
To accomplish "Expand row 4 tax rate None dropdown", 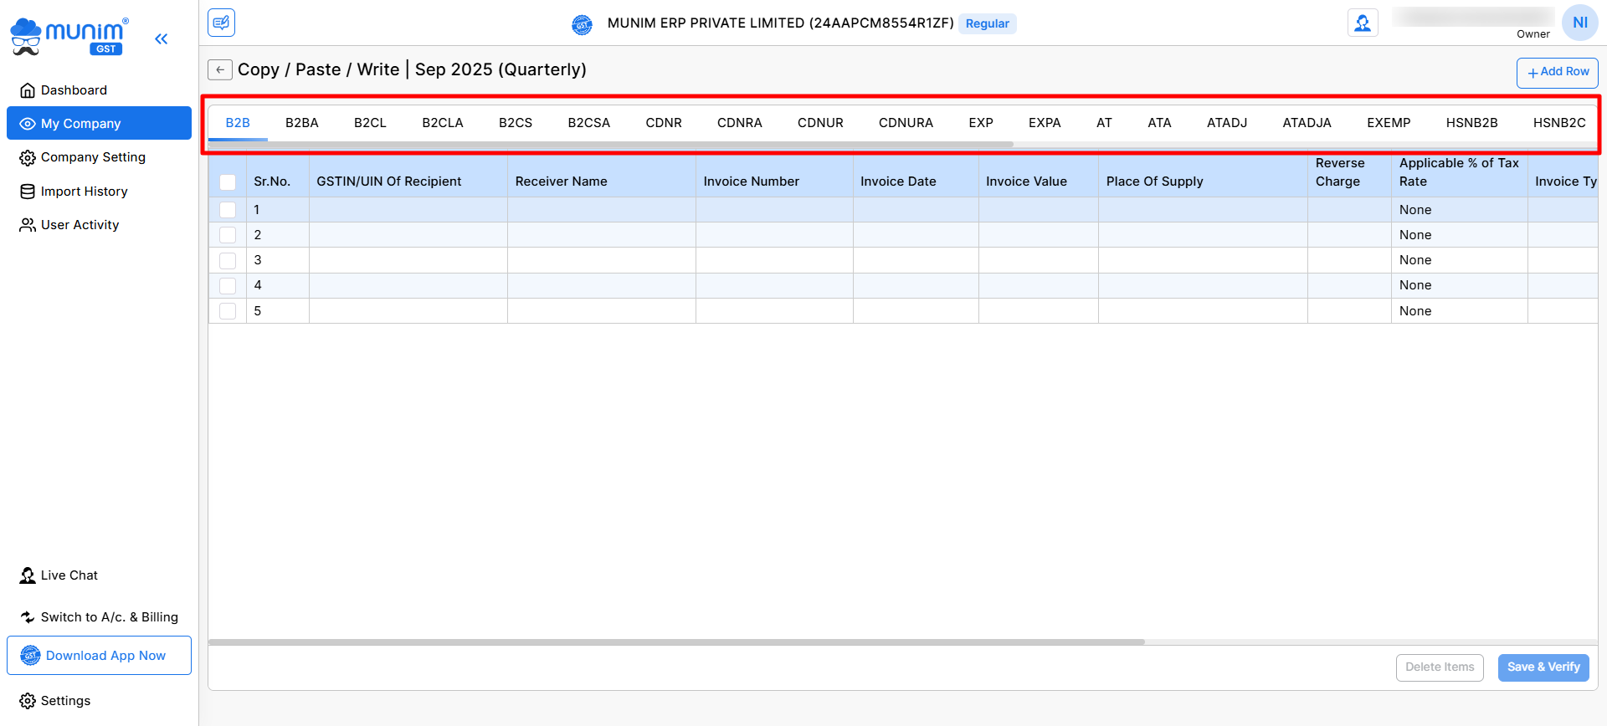I will point(1458,285).
